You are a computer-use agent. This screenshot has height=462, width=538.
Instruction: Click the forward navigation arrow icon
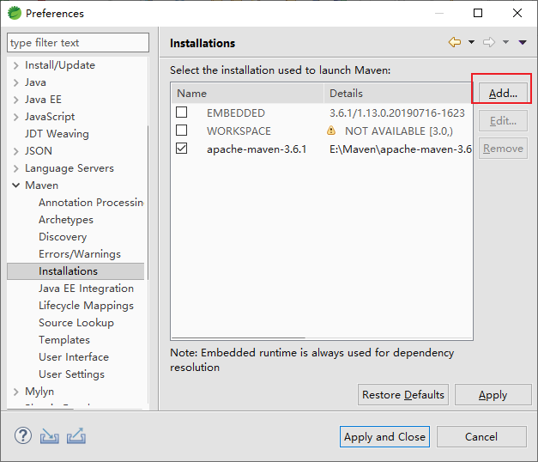point(489,42)
